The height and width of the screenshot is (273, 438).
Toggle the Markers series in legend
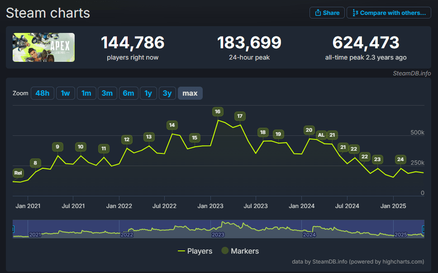point(240,251)
